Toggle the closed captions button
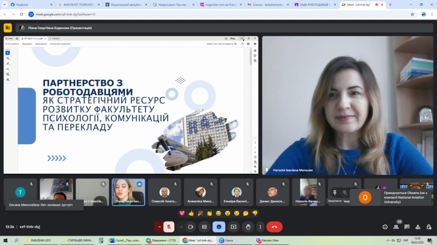Screen dimensions: 437x245 pyautogui.click(x=204, y=227)
